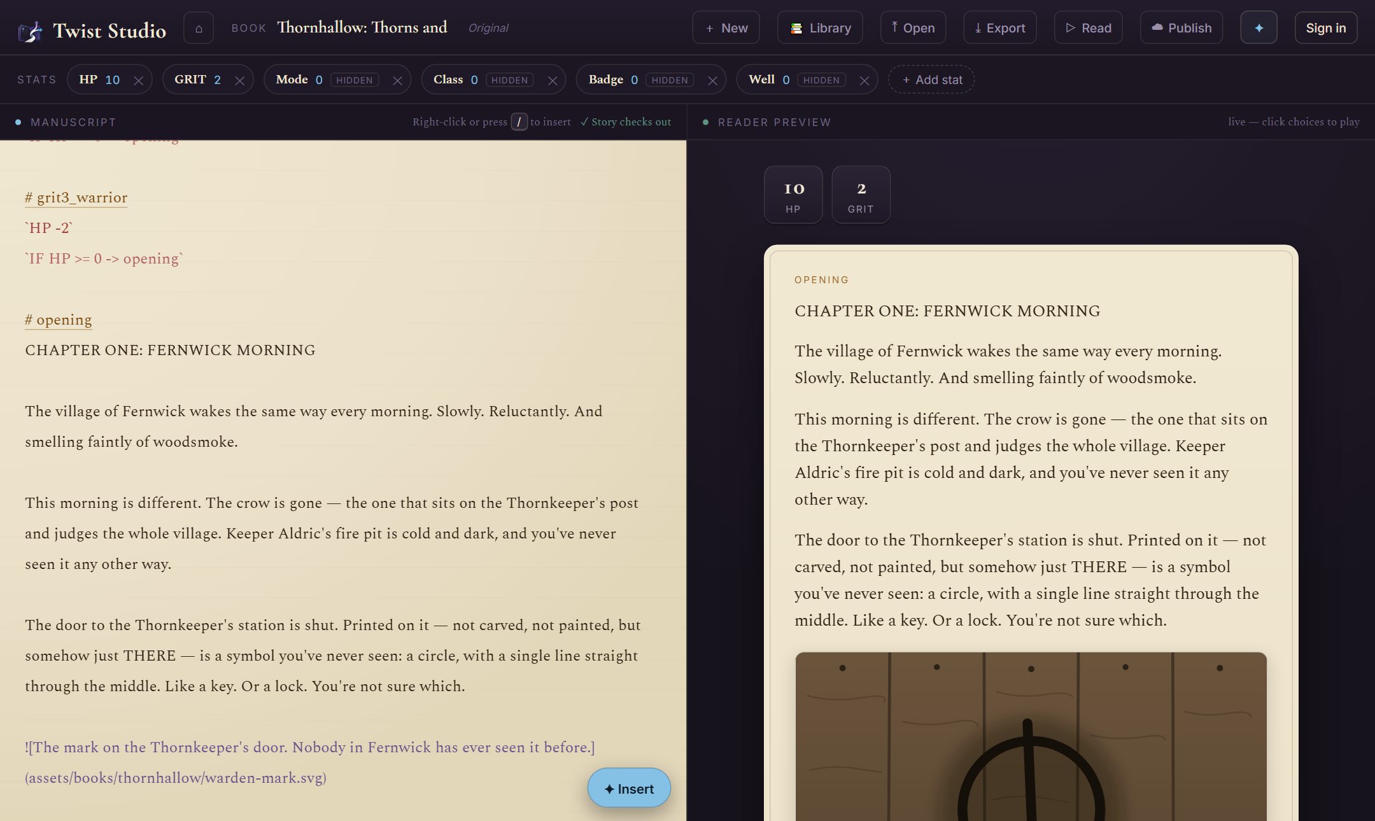
Task: Click the HP 10 tile in preview
Action: pyautogui.click(x=793, y=195)
